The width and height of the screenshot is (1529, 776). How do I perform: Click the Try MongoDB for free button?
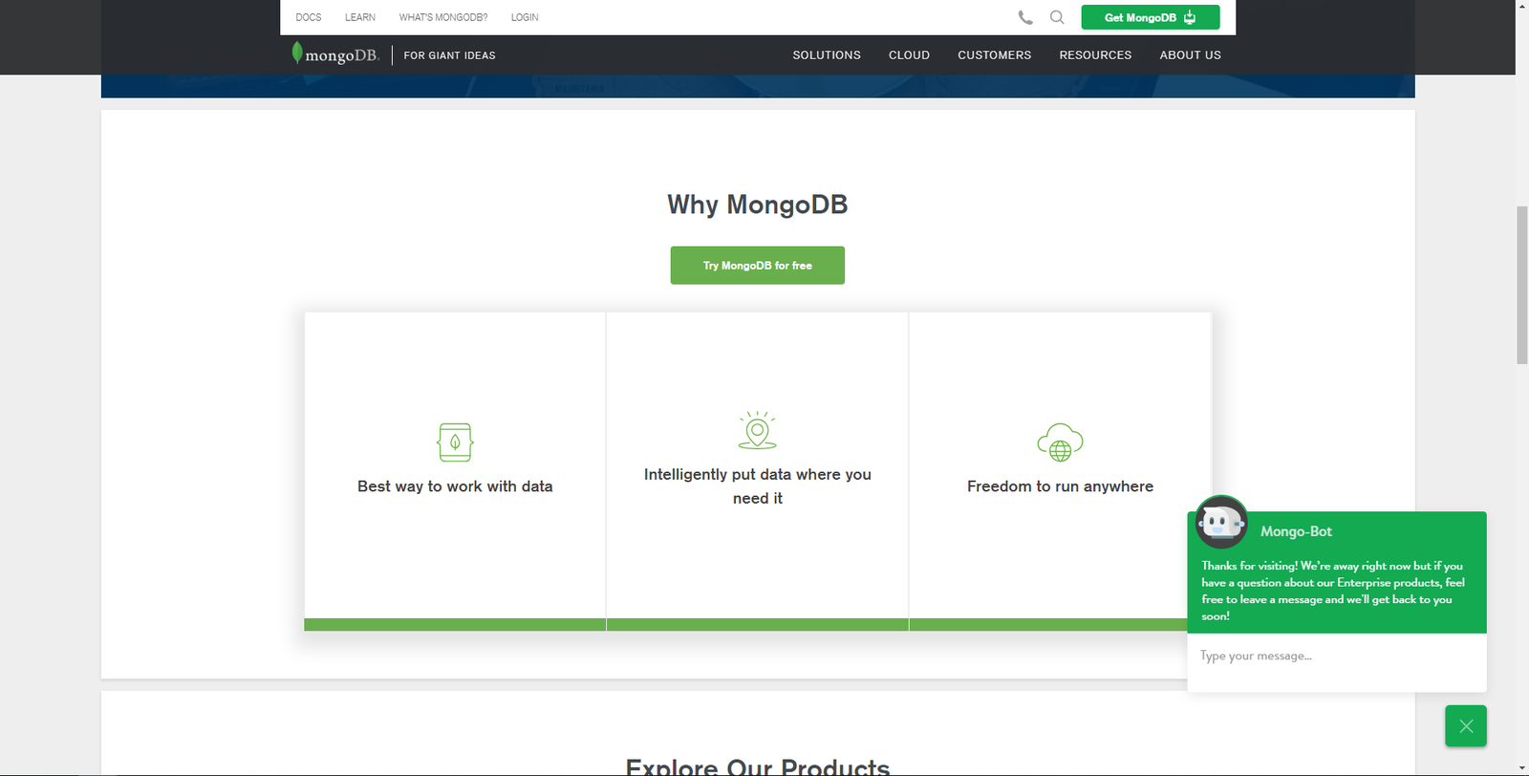coord(758,266)
